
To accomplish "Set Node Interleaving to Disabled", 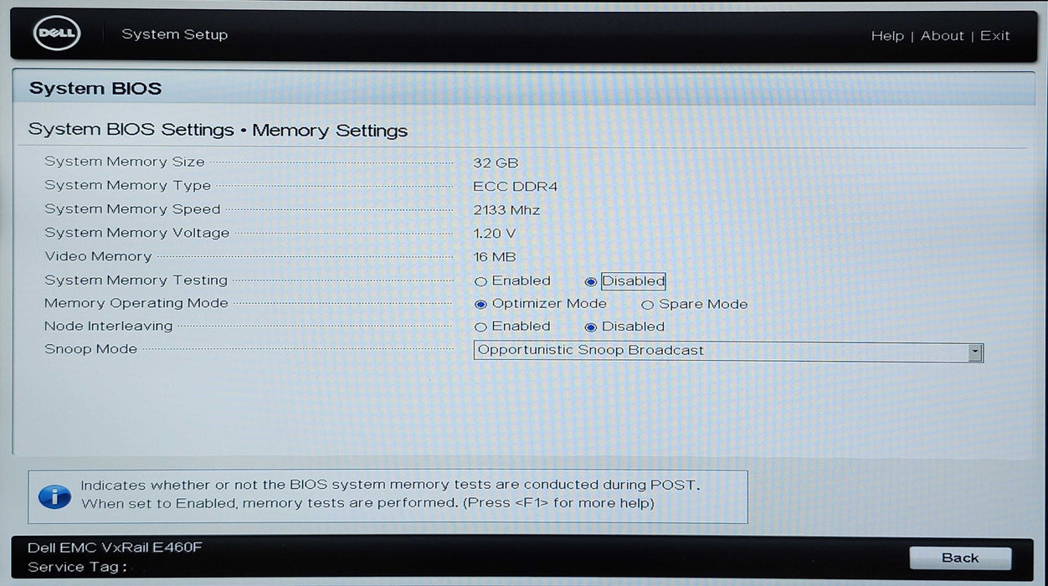I will pos(591,327).
